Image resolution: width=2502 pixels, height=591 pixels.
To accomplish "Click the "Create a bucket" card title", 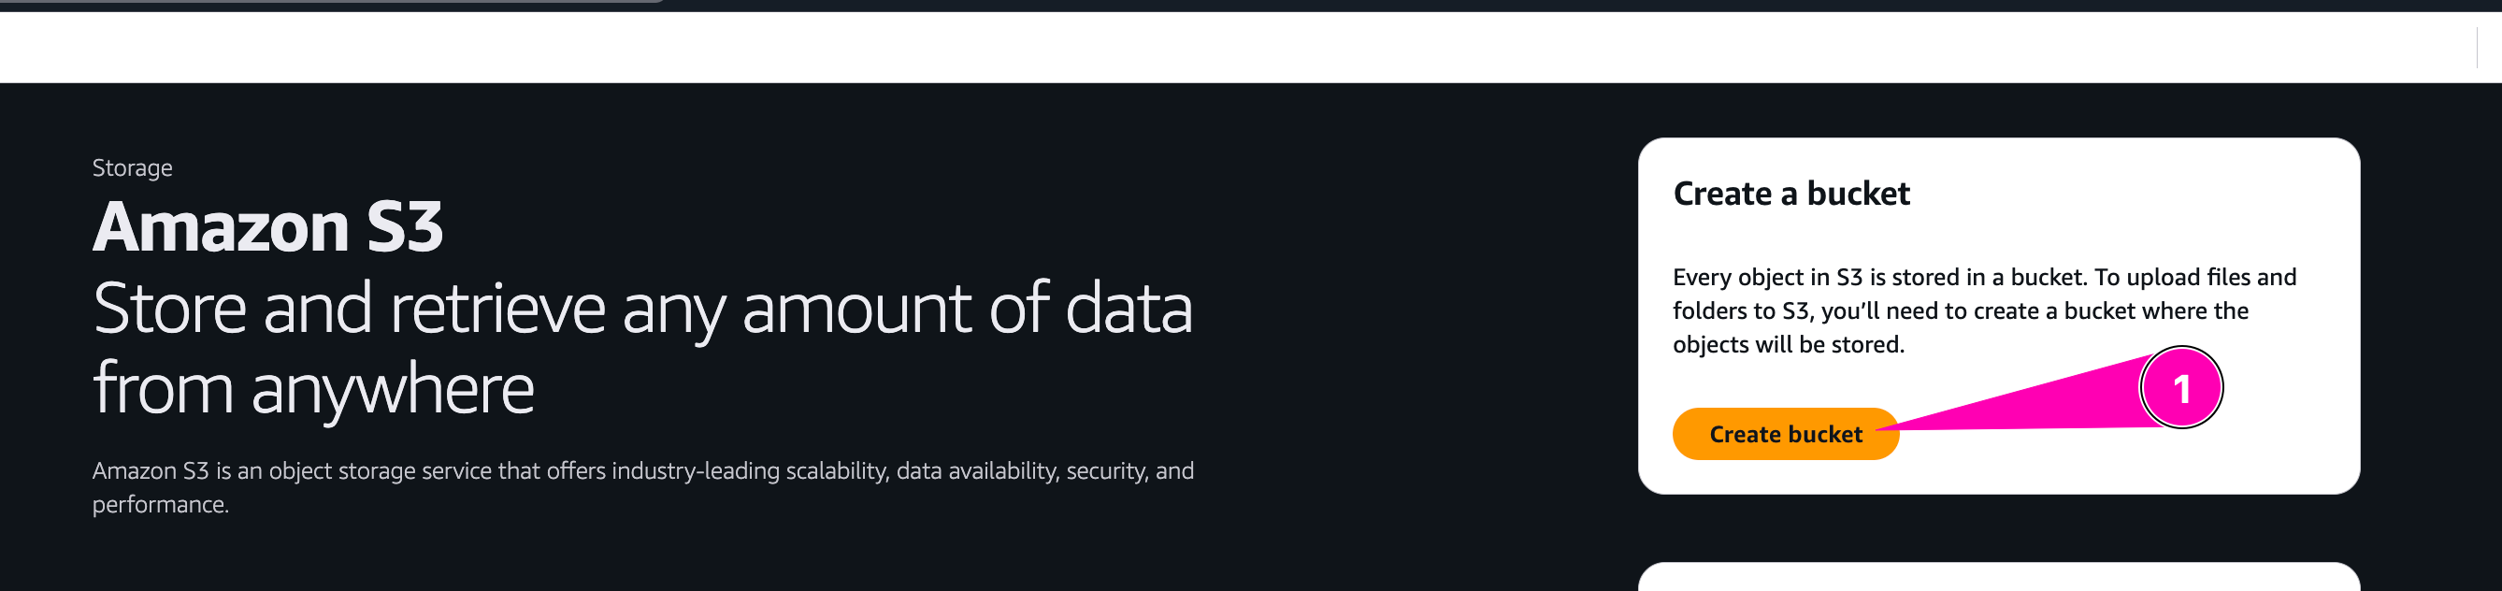I will point(1791,194).
